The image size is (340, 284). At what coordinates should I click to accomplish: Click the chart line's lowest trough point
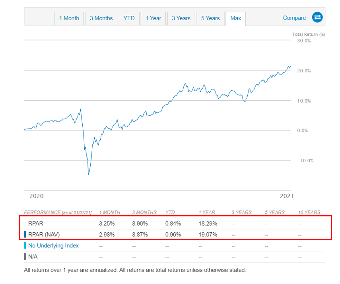(x=88, y=175)
